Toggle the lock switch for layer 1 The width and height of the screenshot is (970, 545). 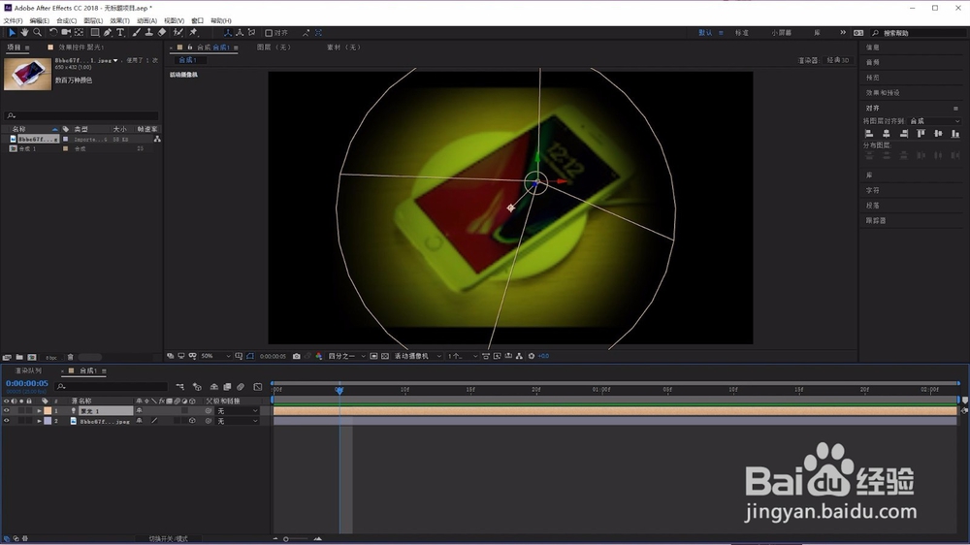(29, 411)
